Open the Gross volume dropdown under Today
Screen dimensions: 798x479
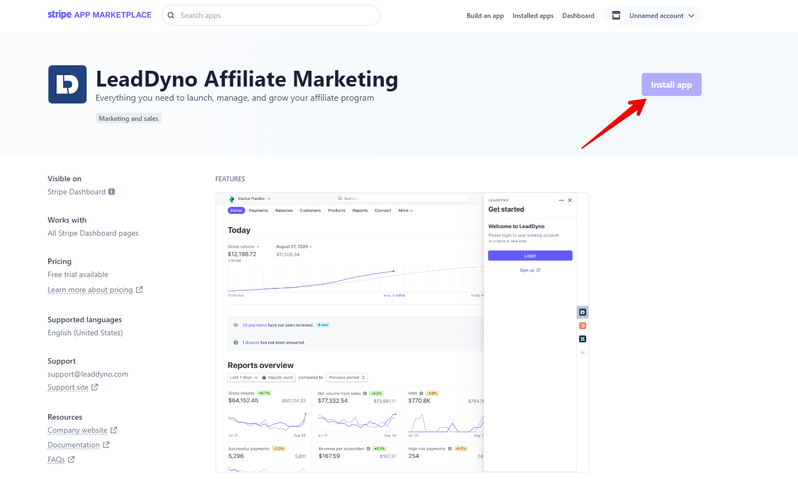point(244,247)
